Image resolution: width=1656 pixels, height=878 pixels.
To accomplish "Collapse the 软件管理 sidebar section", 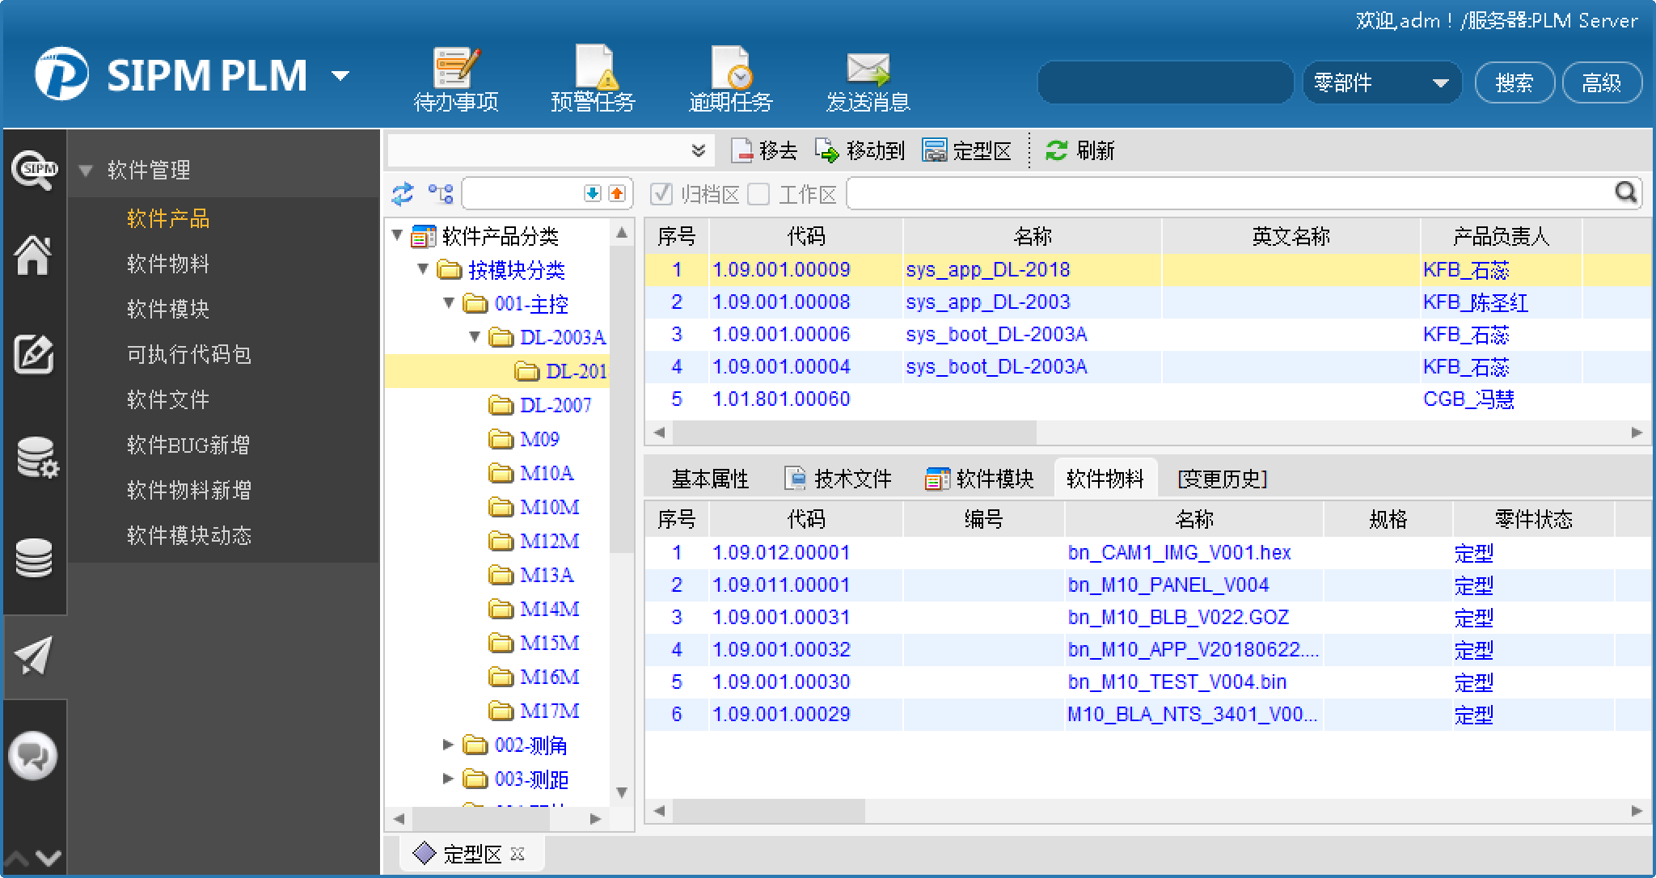I will pos(86,171).
